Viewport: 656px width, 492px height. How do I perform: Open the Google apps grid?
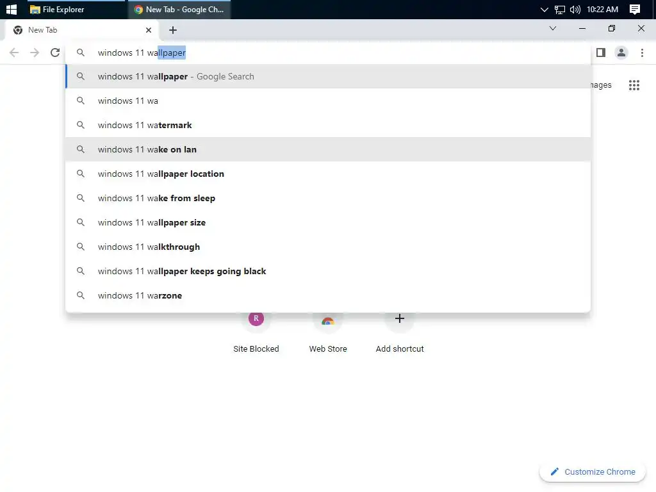click(x=634, y=85)
